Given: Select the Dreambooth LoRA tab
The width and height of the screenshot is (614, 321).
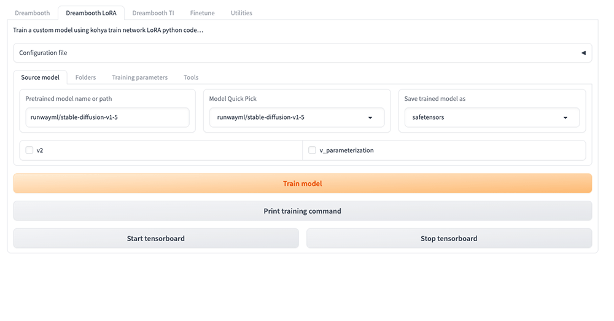Looking at the screenshot, I should 91,13.
